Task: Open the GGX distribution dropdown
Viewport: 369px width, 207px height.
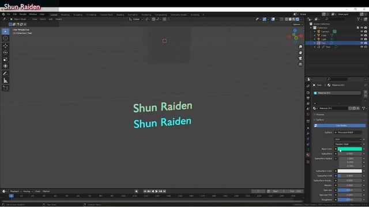Action: point(348,139)
